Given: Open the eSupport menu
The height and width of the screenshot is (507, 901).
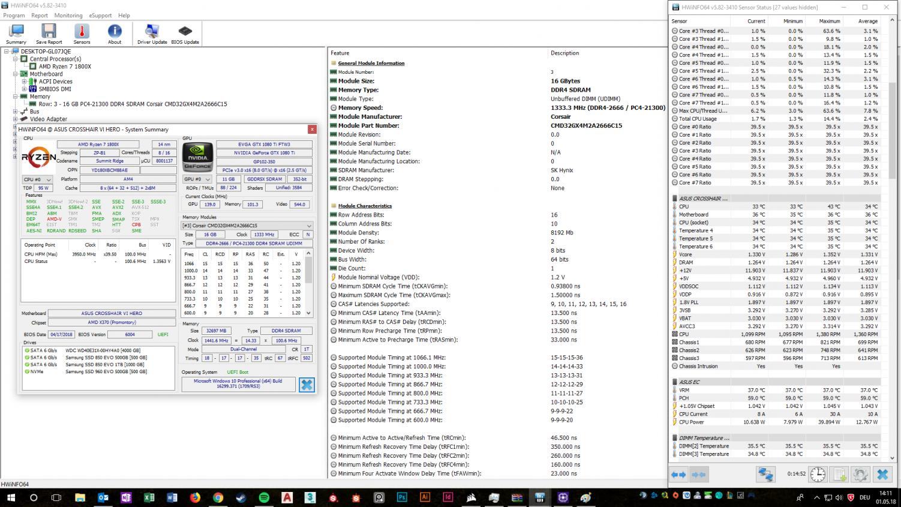Looking at the screenshot, I should pyautogui.click(x=100, y=15).
